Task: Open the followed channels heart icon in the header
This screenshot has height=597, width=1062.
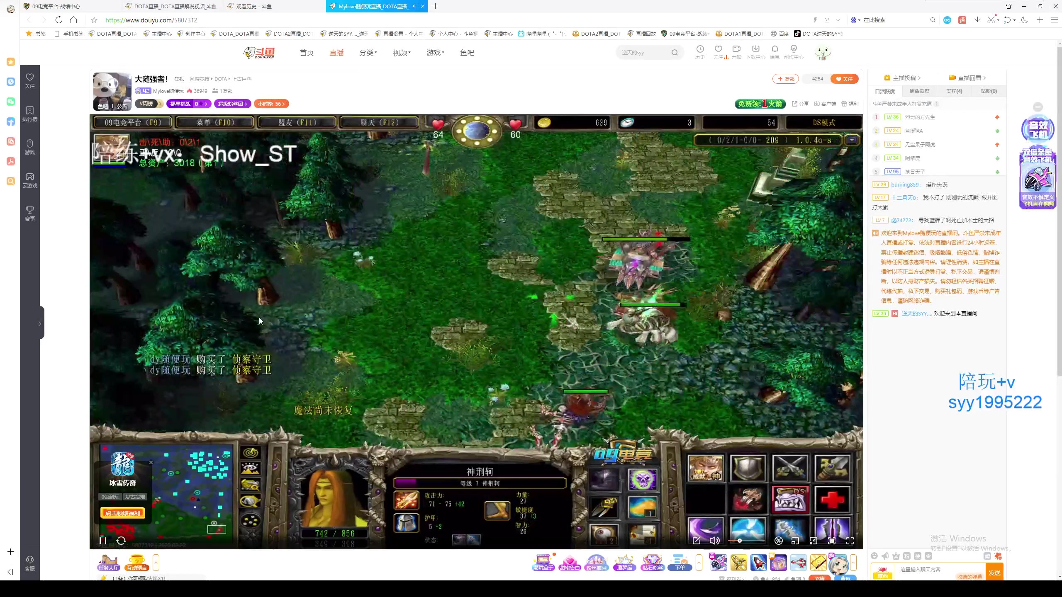Action: (719, 52)
